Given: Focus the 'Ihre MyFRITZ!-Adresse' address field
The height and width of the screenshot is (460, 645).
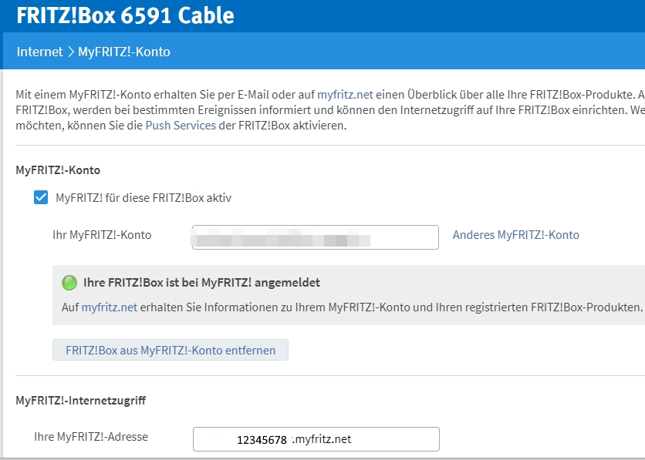Looking at the screenshot, I should 316,439.
